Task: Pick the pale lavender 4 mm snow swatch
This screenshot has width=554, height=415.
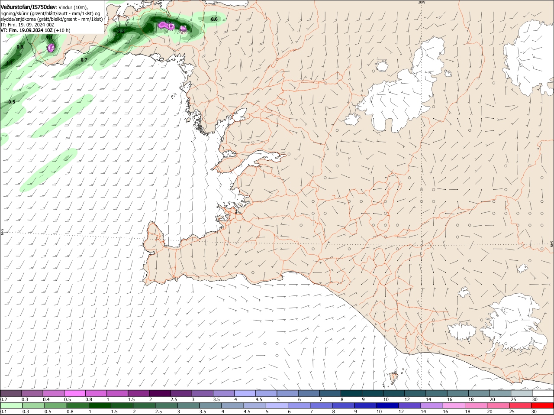Action: click(245, 393)
